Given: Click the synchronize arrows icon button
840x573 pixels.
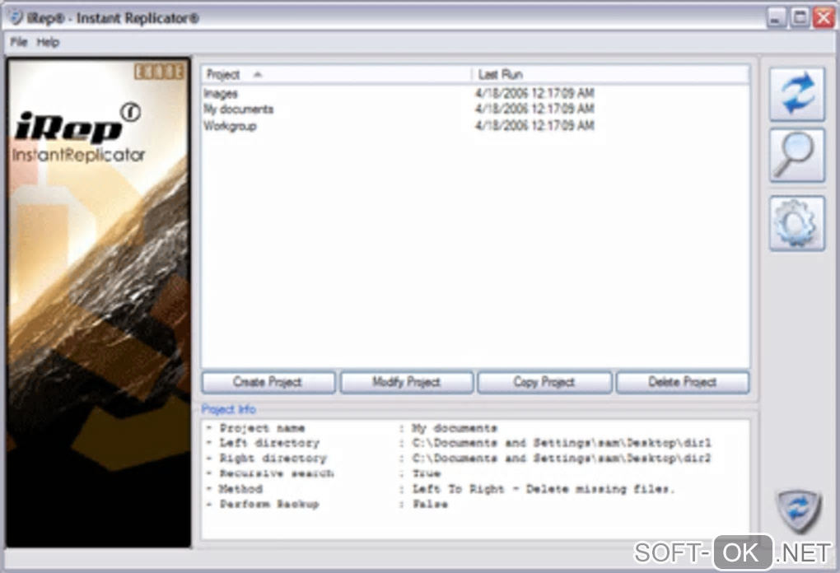Looking at the screenshot, I should pos(797,94).
